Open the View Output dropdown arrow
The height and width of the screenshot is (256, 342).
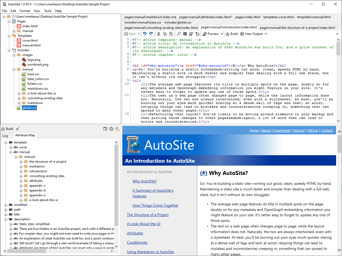(266, 34)
